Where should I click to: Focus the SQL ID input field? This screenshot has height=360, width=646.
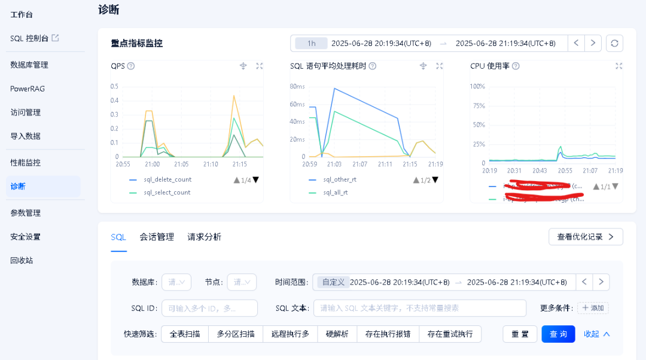click(x=210, y=308)
